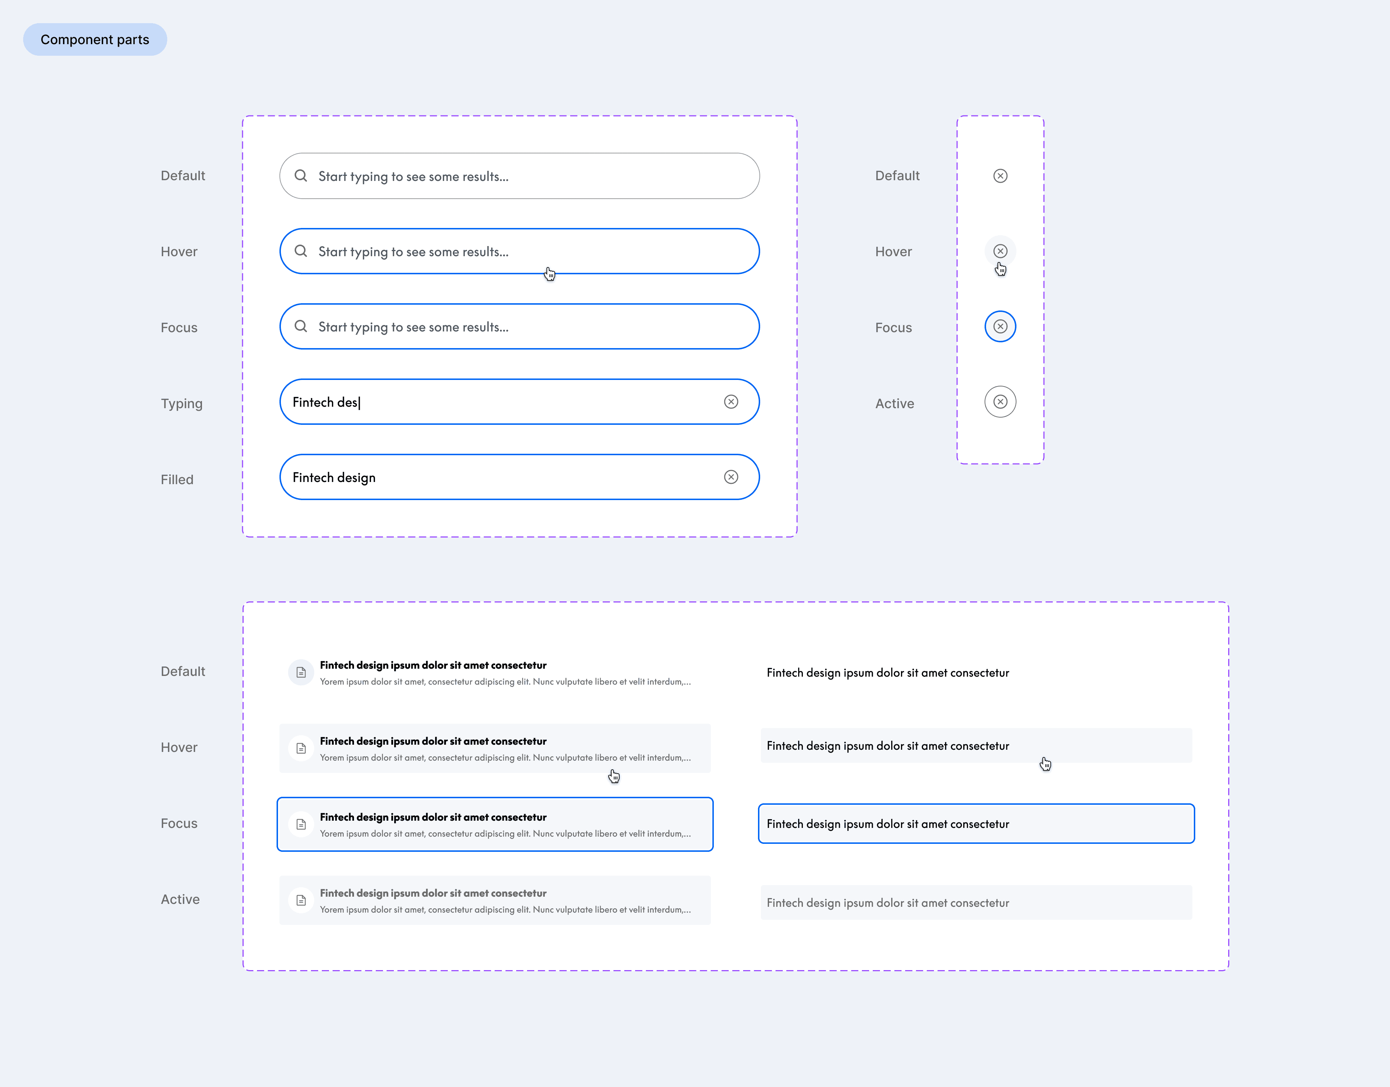
Task: Click document icon in Active result row
Action: coord(301,901)
